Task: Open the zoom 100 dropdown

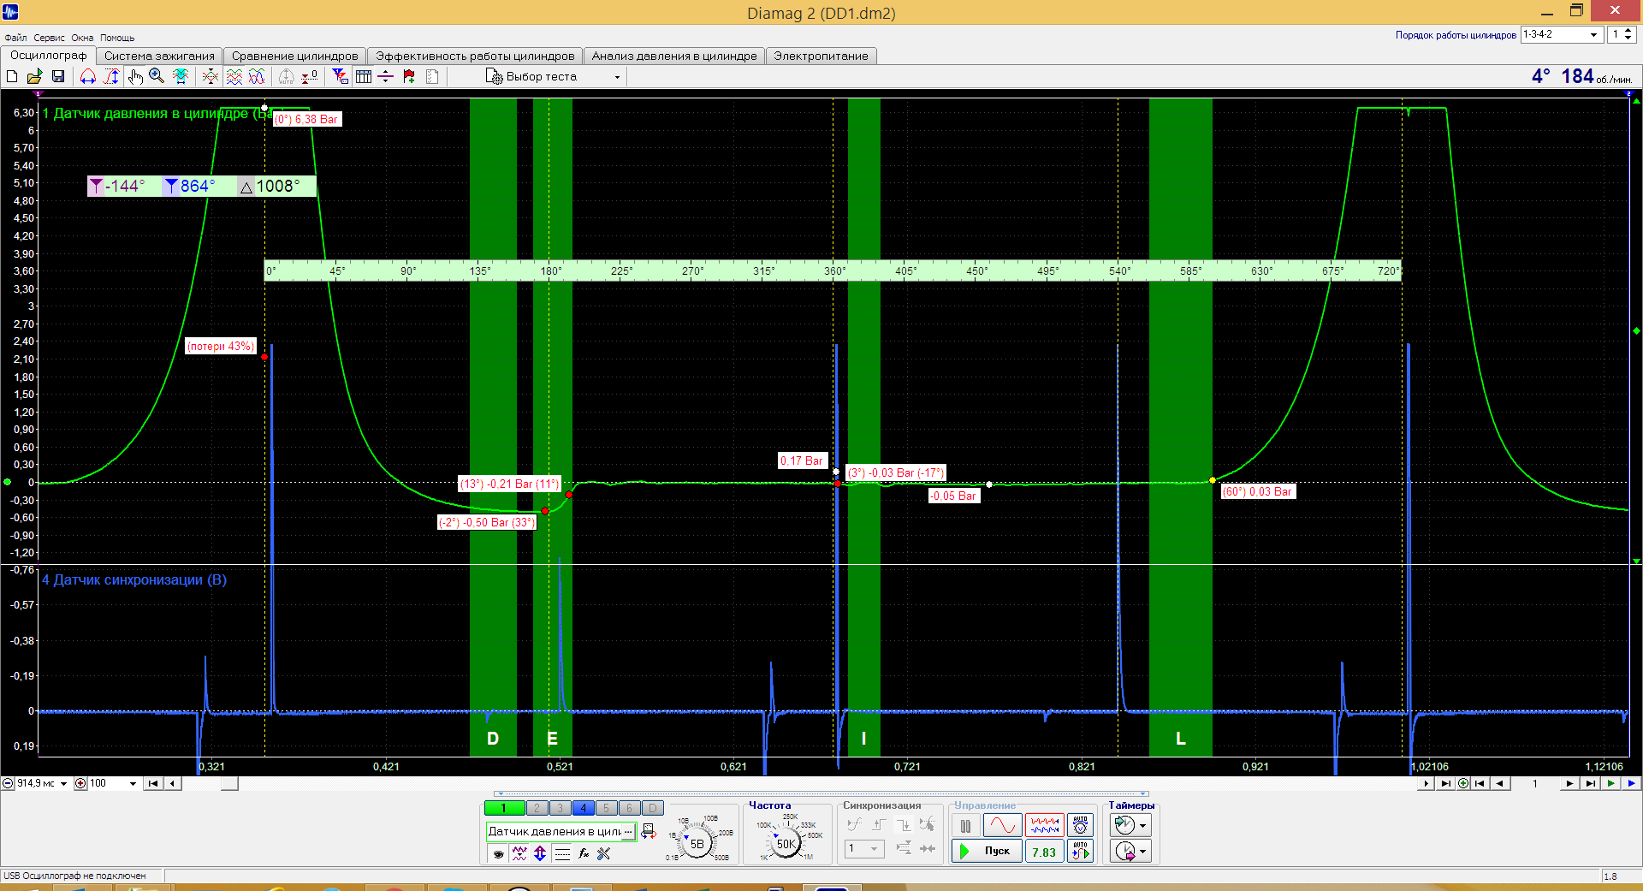Action: [x=133, y=783]
